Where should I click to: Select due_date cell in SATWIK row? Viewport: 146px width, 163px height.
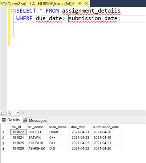click(x=80, y=138)
